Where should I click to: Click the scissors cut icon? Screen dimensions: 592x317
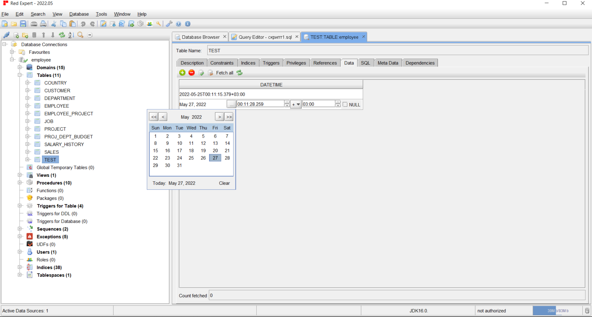[x=54, y=24]
